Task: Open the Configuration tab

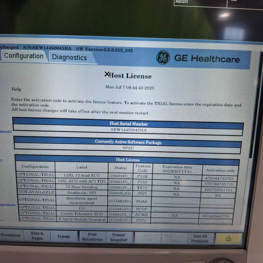Action: coord(24,56)
